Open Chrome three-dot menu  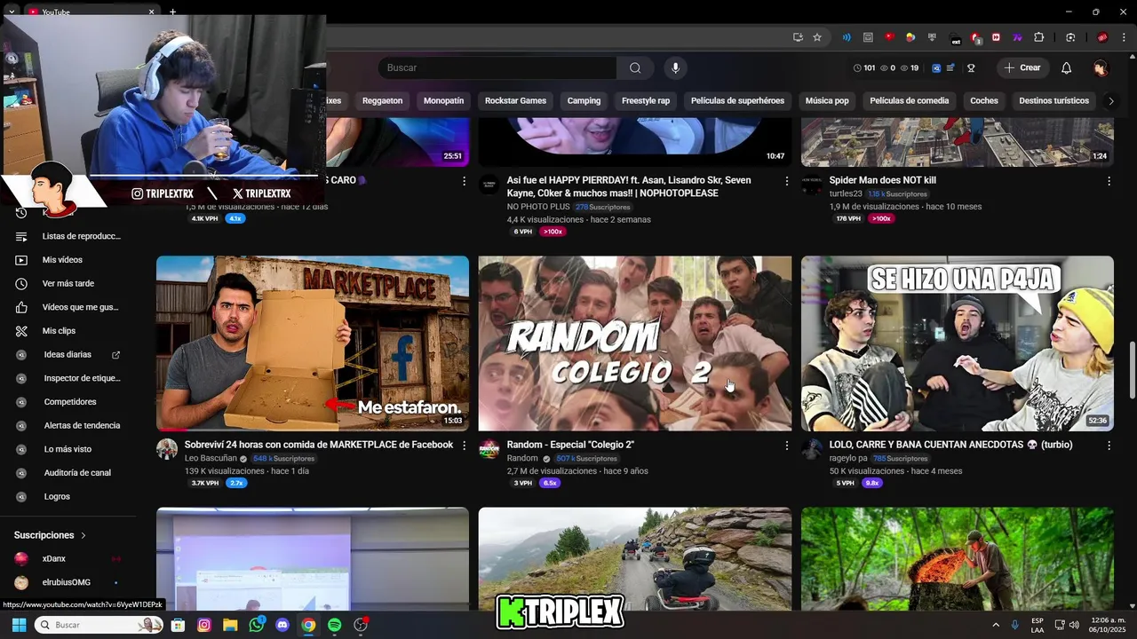(x=1124, y=37)
